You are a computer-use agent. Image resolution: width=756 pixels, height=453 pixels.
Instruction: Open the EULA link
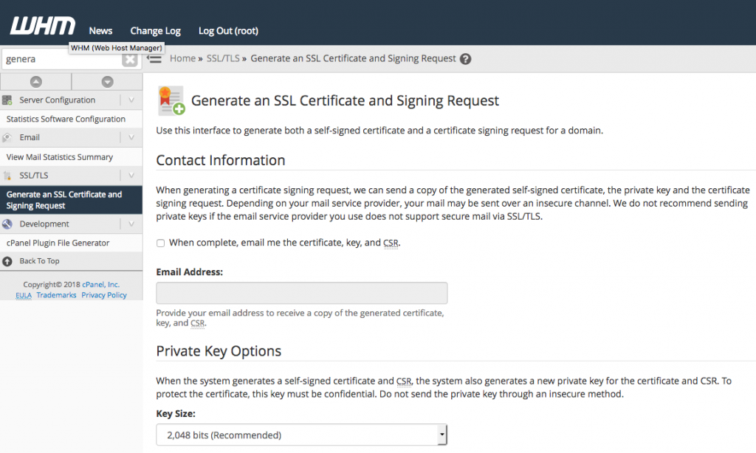pyautogui.click(x=24, y=295)
